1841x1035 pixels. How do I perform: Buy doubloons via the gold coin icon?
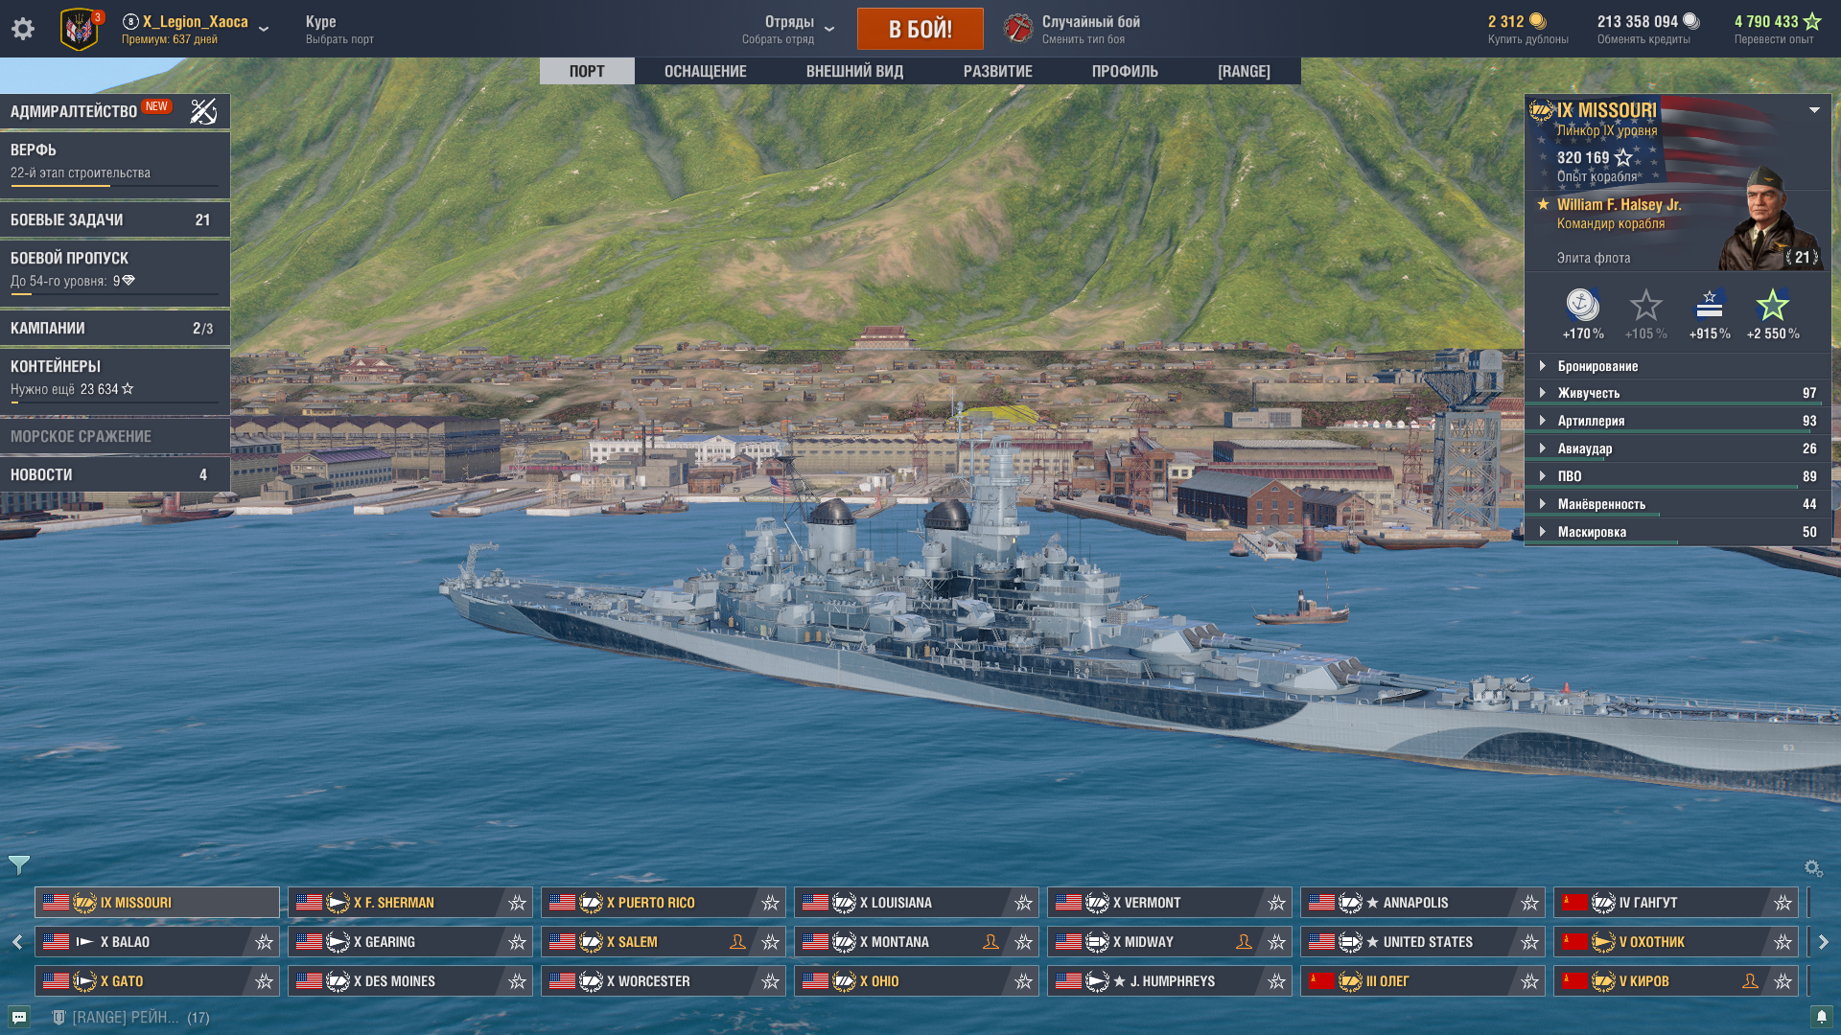point(1538,21)
